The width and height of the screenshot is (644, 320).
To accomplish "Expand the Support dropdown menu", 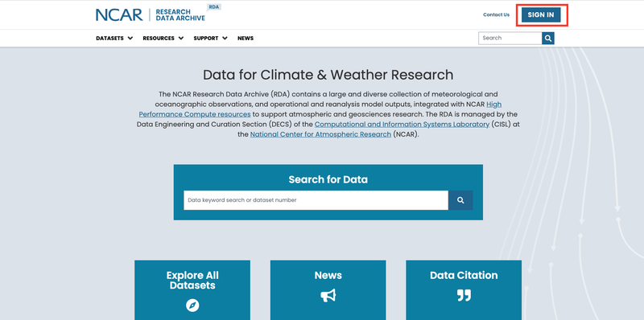I will pos(210,38).
